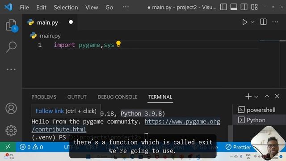Screen dimensions: 286x161
Task: Open the Edit menu
Action: (x=41, y=7)
